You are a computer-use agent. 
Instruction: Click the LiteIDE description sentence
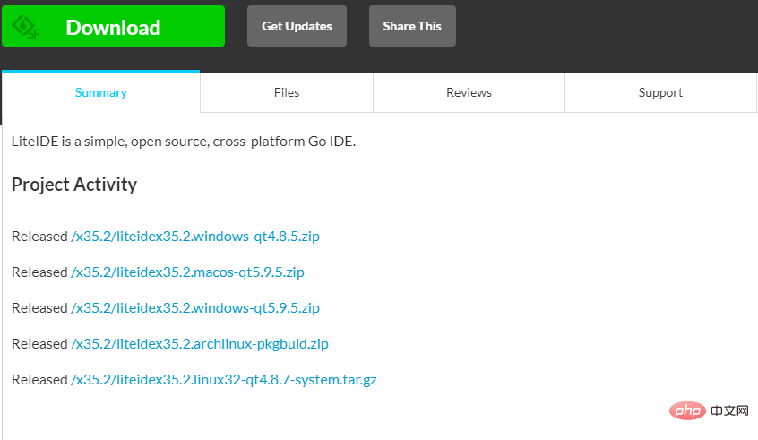pyautogui.click(x=184, y=142)
